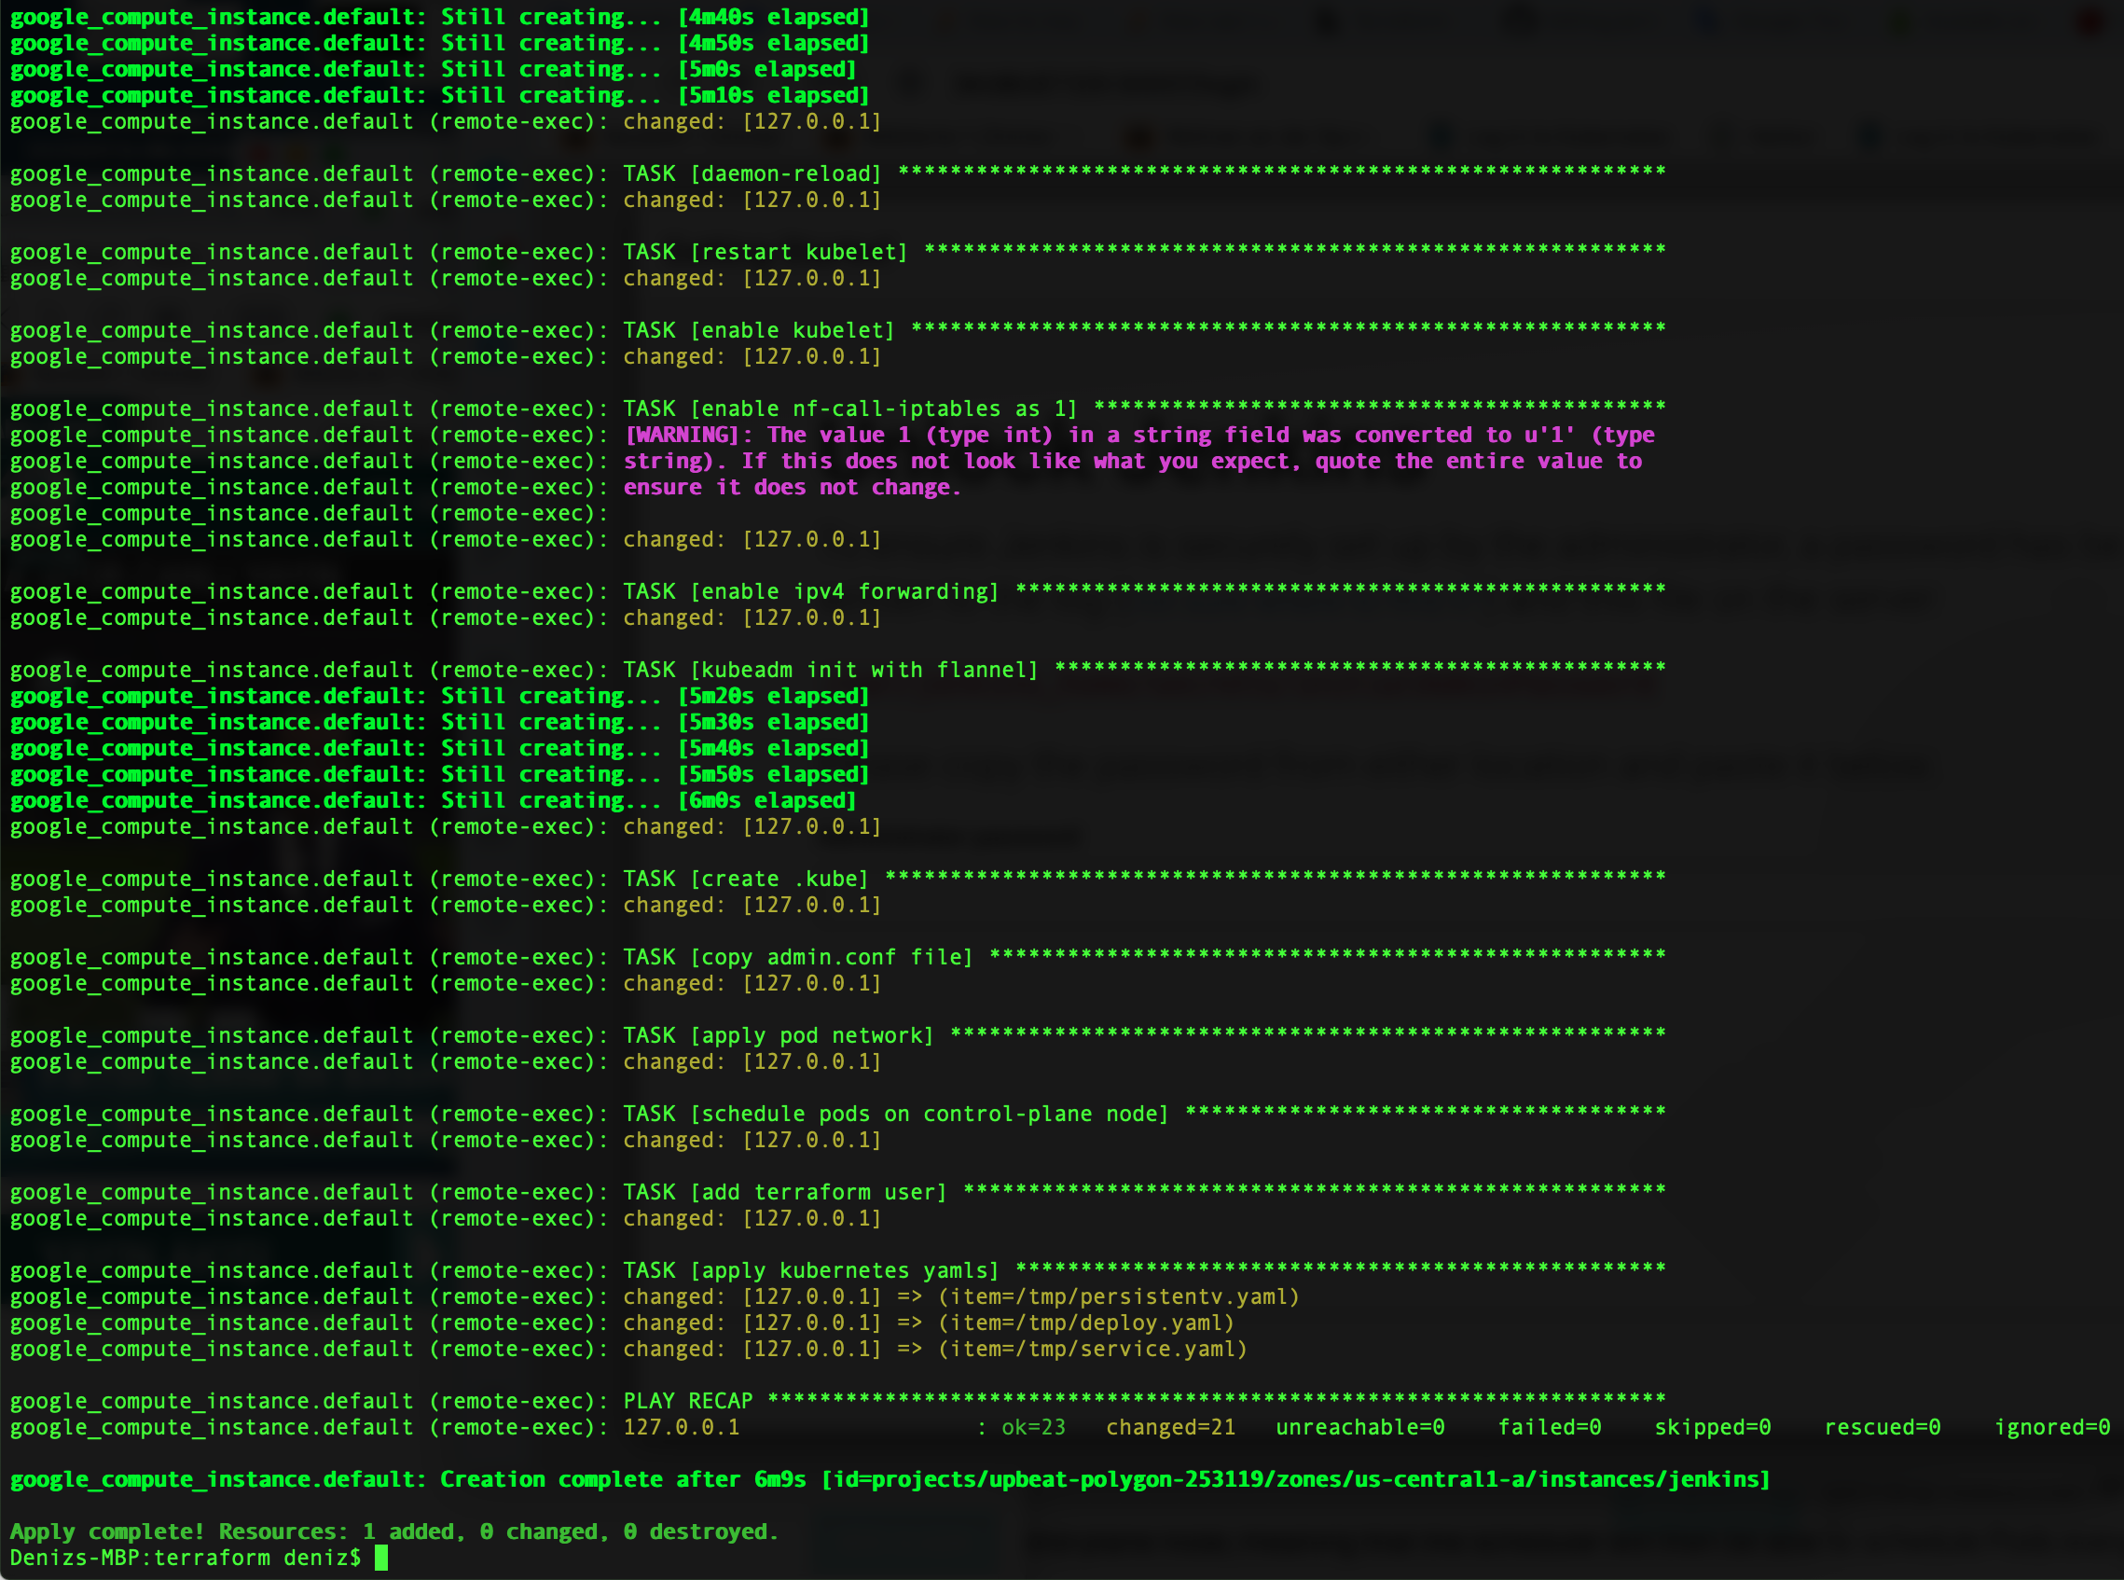Screen dimensions: 2124x1580
Task: Click 'TASK [enable ipv4 forwarding]' text
Action: pyautogui.click(x=811, y=592)
